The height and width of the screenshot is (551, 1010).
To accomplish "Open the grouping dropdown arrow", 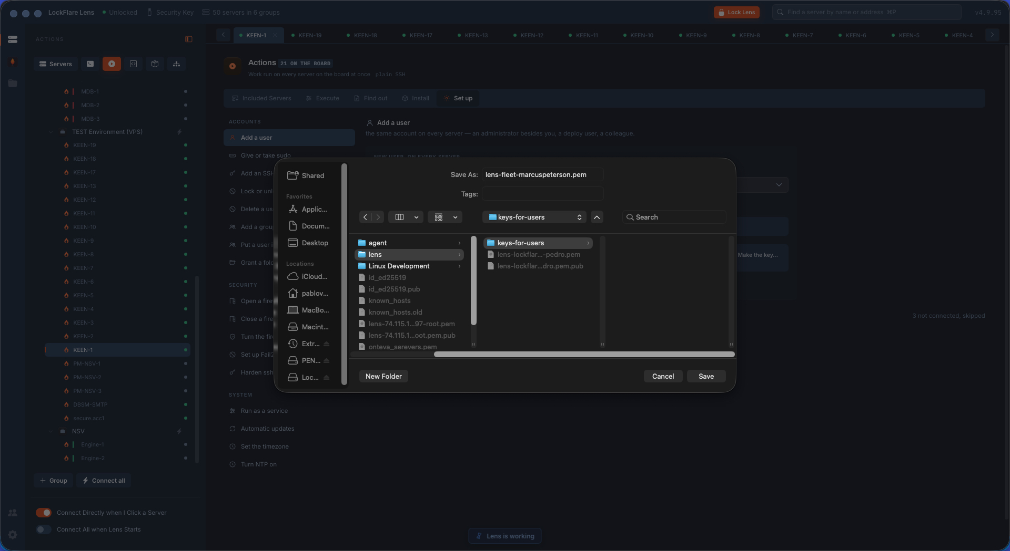I will click(x=455, y=217).
